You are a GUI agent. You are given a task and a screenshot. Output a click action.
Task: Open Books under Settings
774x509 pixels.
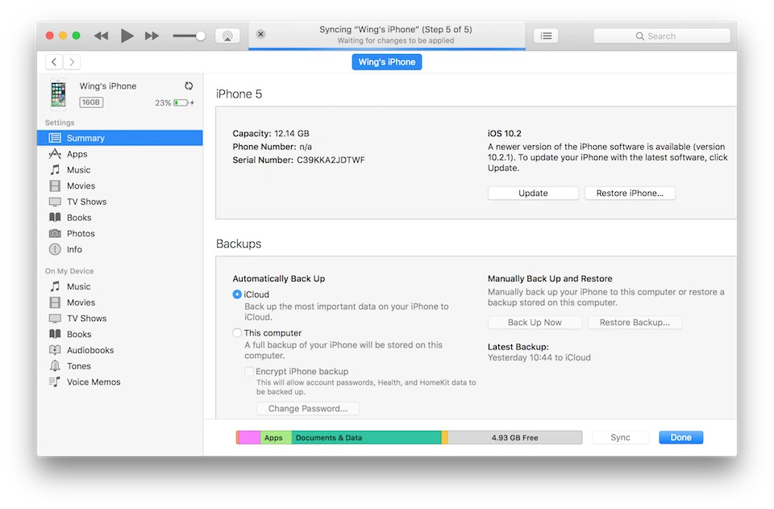click(x=120, y=217)
